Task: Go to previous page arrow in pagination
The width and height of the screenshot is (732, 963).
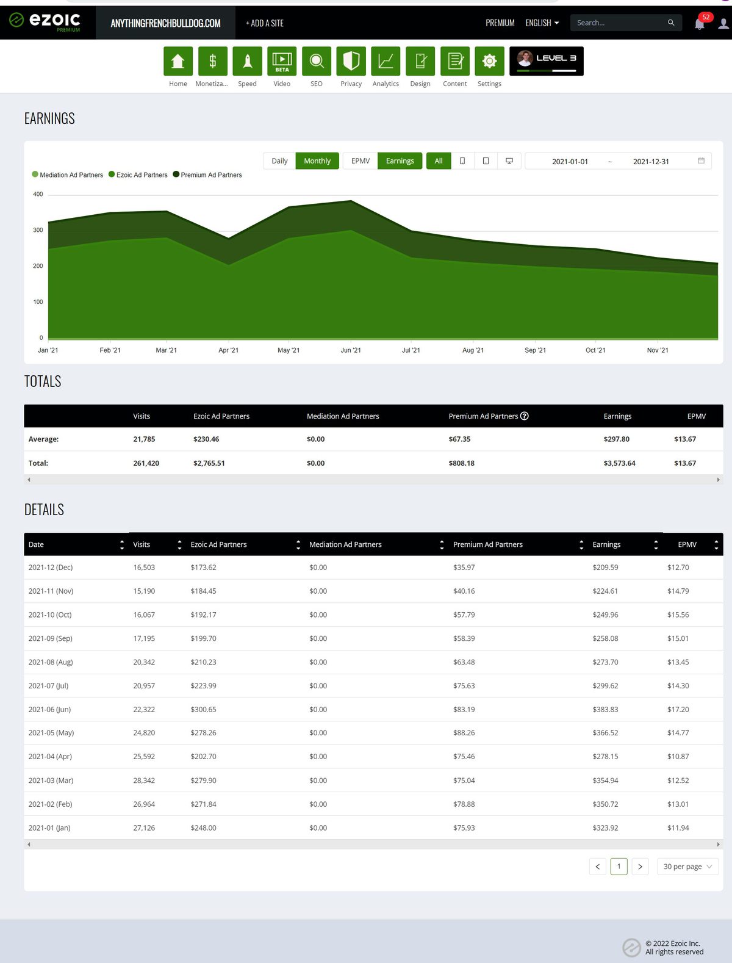Action: point(598,867)
